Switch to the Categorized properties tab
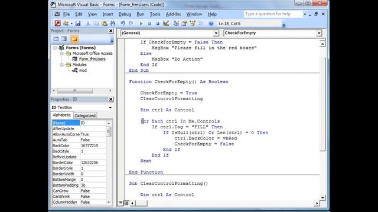Viewport: 378px width, 212px height. pyautogui.click(x=85, y=115)
